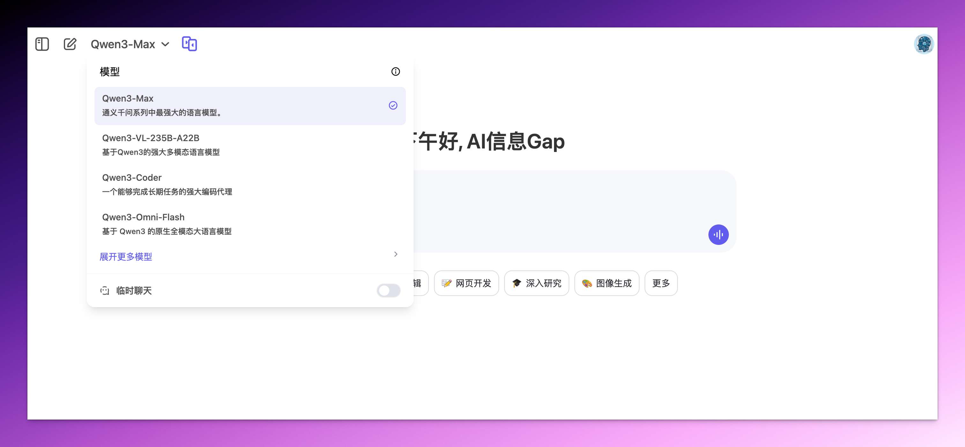Click description 通义千问系列中最强大的语言模型
This screenshot has height=447, width=965.
tap(162, 113)
